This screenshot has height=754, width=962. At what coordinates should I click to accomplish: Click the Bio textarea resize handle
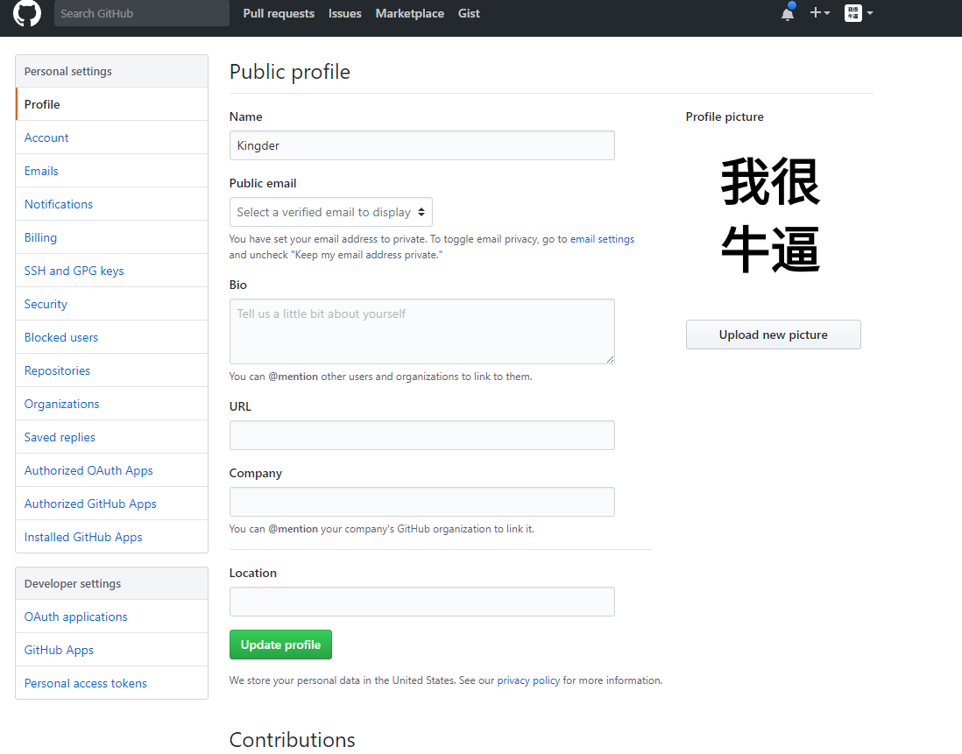click(610, 359)
